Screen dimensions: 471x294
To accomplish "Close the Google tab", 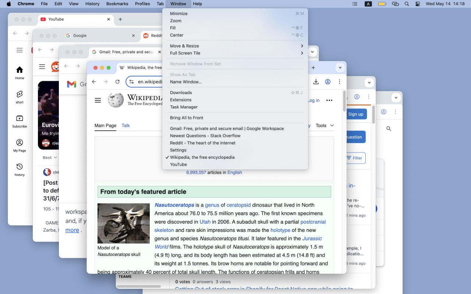I will pyautogui.click(x=134, y=36).
